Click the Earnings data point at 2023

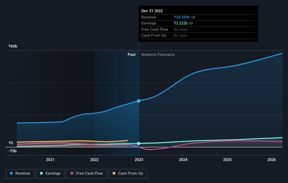pos(139,144)
